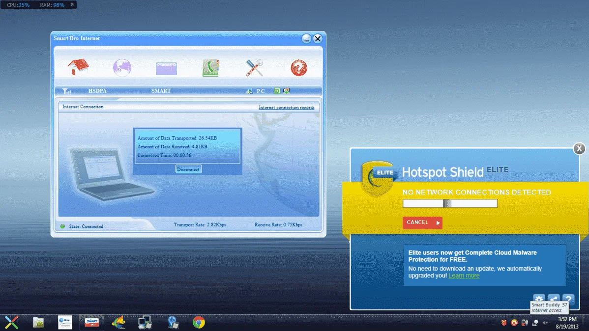The height and width of the screenshot is (331, 589).
Task: Click the network access tray icon
Action: [x=535, y=323]
